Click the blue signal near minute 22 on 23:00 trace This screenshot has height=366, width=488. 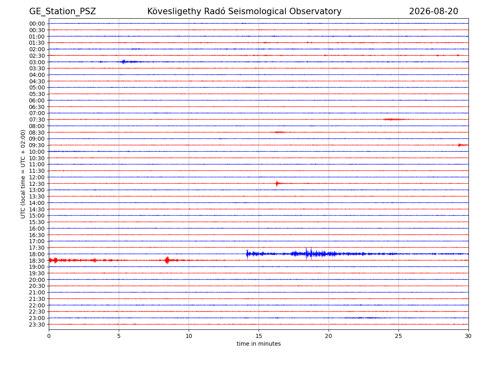coord(362,318)
